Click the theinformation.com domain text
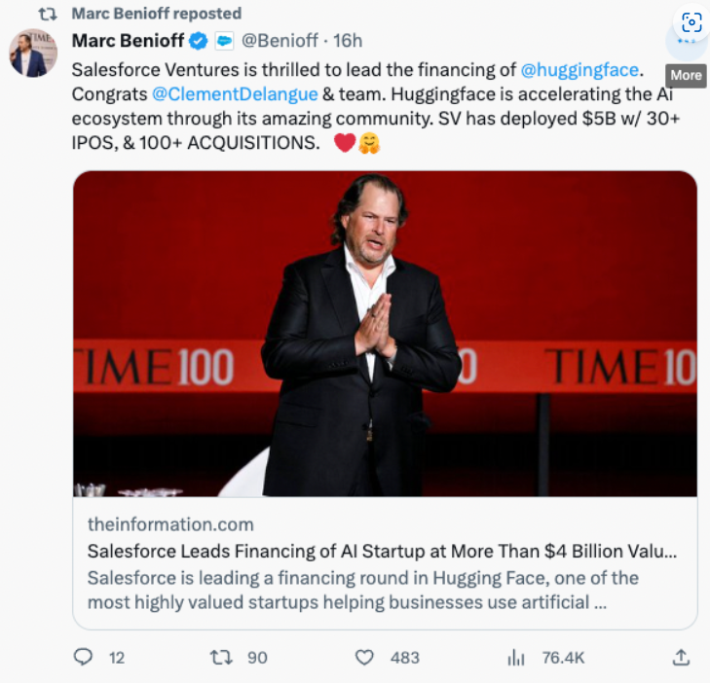 coord(170,524)
